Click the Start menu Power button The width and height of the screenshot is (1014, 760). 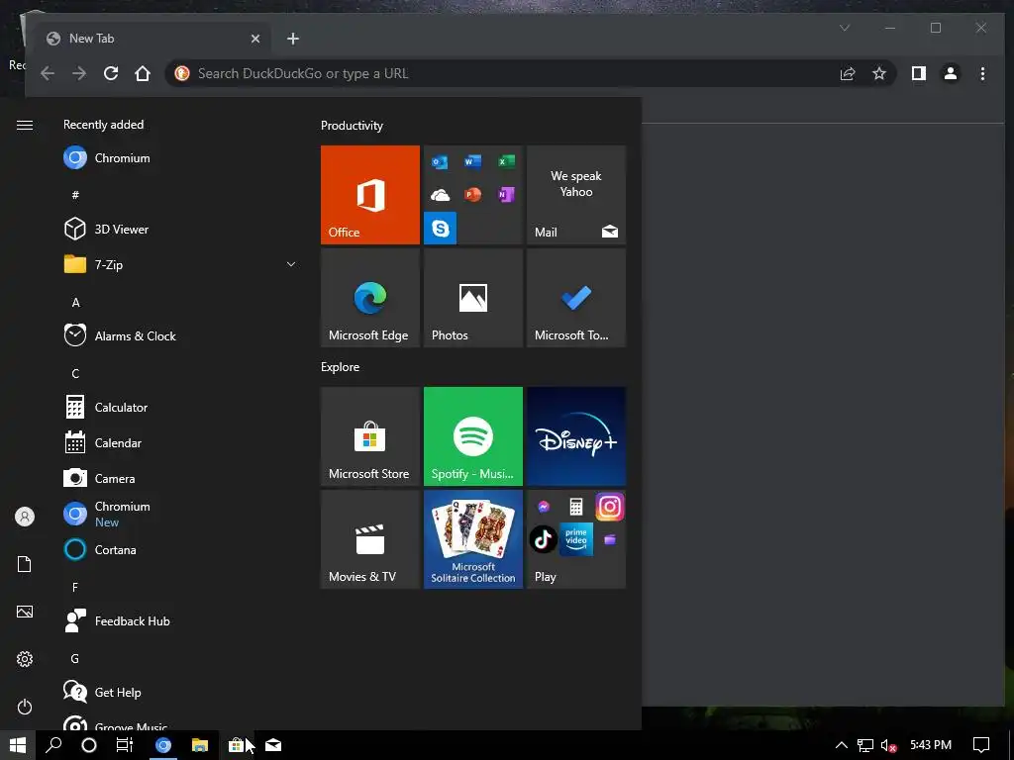(x=25, y=707)
